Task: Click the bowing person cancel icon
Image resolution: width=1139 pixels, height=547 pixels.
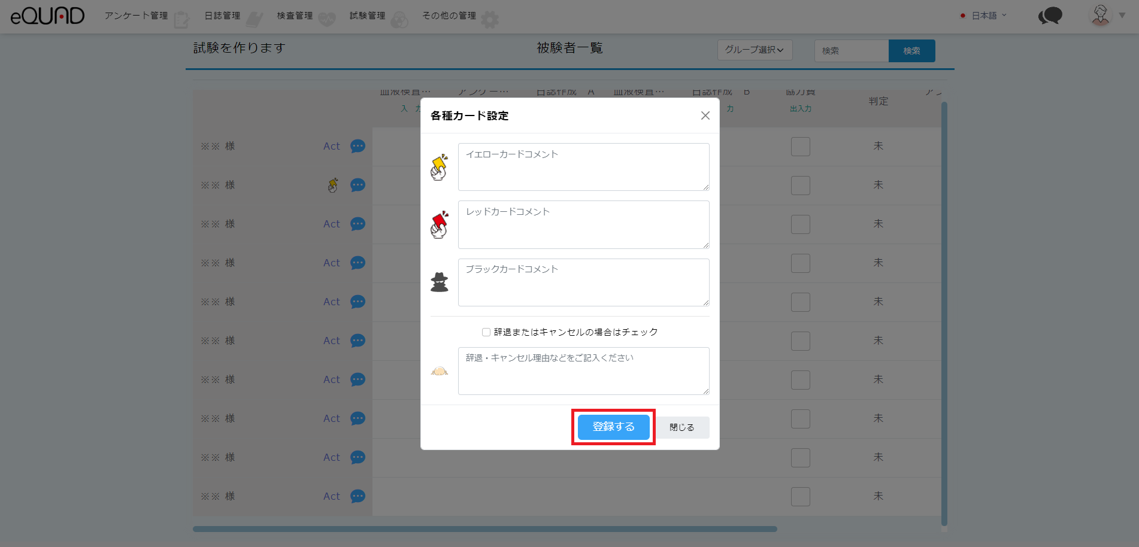Action: click(x=439, y=371)
